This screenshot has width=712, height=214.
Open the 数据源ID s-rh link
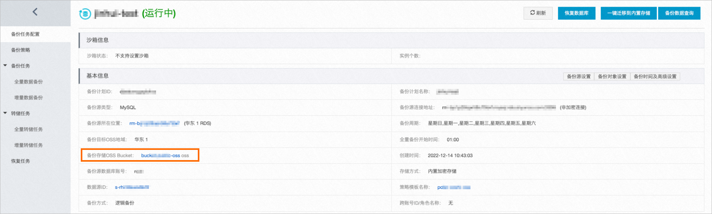coord(132,187)
